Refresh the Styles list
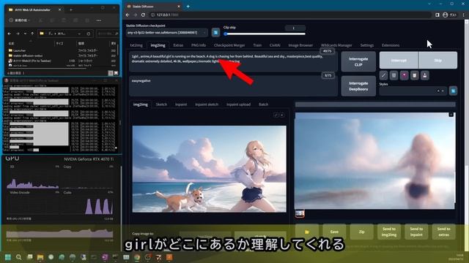The width and height of the screenshot is (469, 263). tap(453, 91)
